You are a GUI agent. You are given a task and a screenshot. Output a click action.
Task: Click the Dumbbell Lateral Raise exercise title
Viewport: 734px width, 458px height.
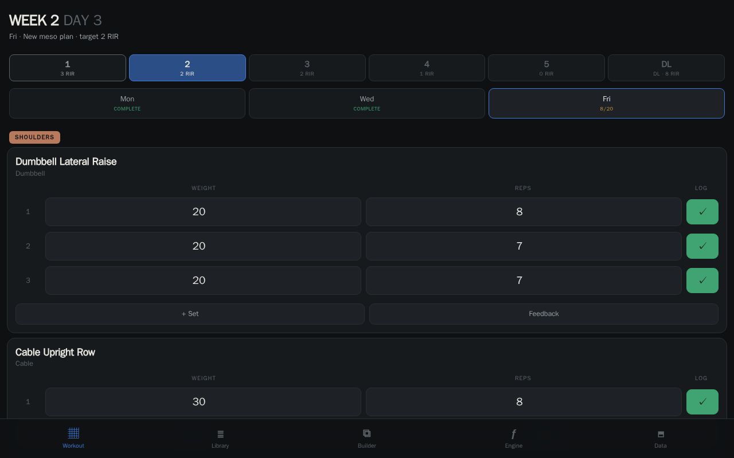pyautogui.click(x=66, y=161)
